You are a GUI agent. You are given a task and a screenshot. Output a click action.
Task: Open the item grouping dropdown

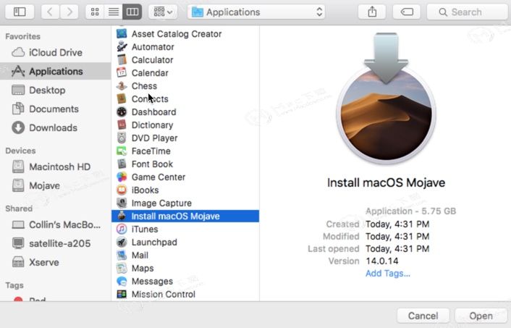pyautogui.click(x=163, y=12)
